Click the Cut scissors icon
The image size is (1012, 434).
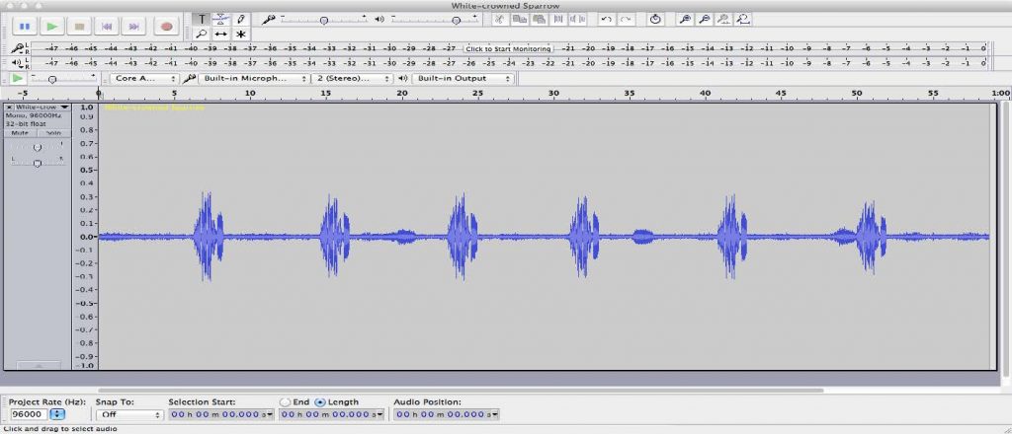(499, 20)
